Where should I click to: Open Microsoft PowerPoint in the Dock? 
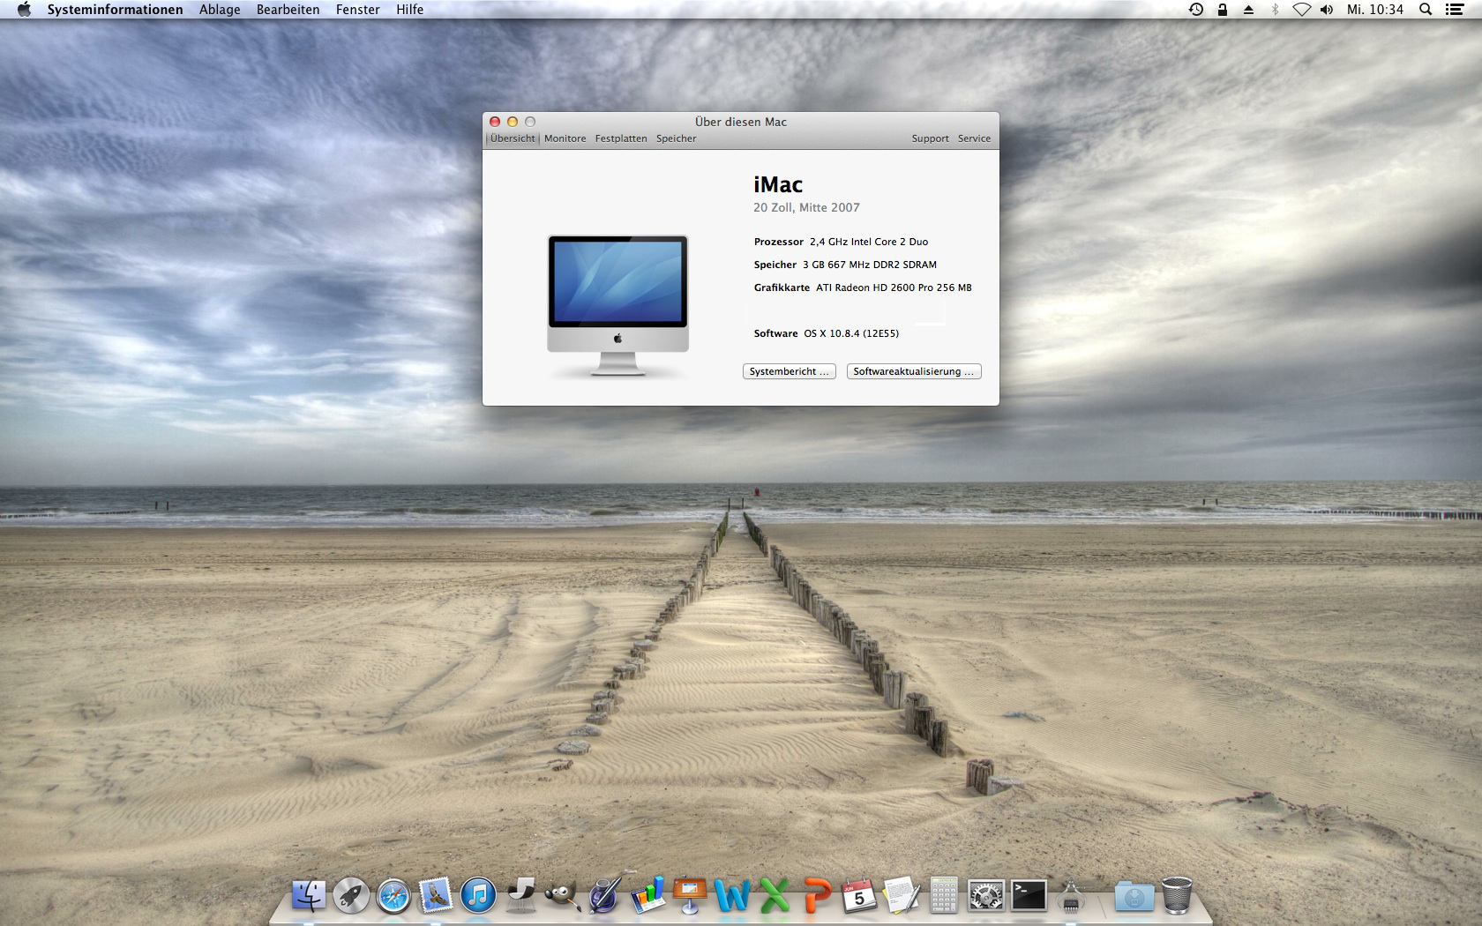click(x=817, y=896)
